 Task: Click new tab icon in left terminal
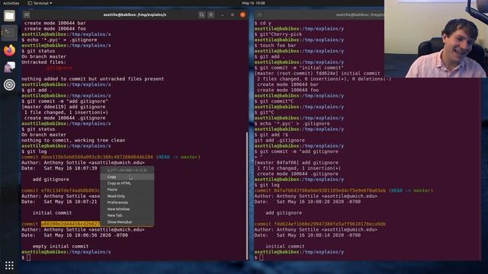tap(27, 14)
